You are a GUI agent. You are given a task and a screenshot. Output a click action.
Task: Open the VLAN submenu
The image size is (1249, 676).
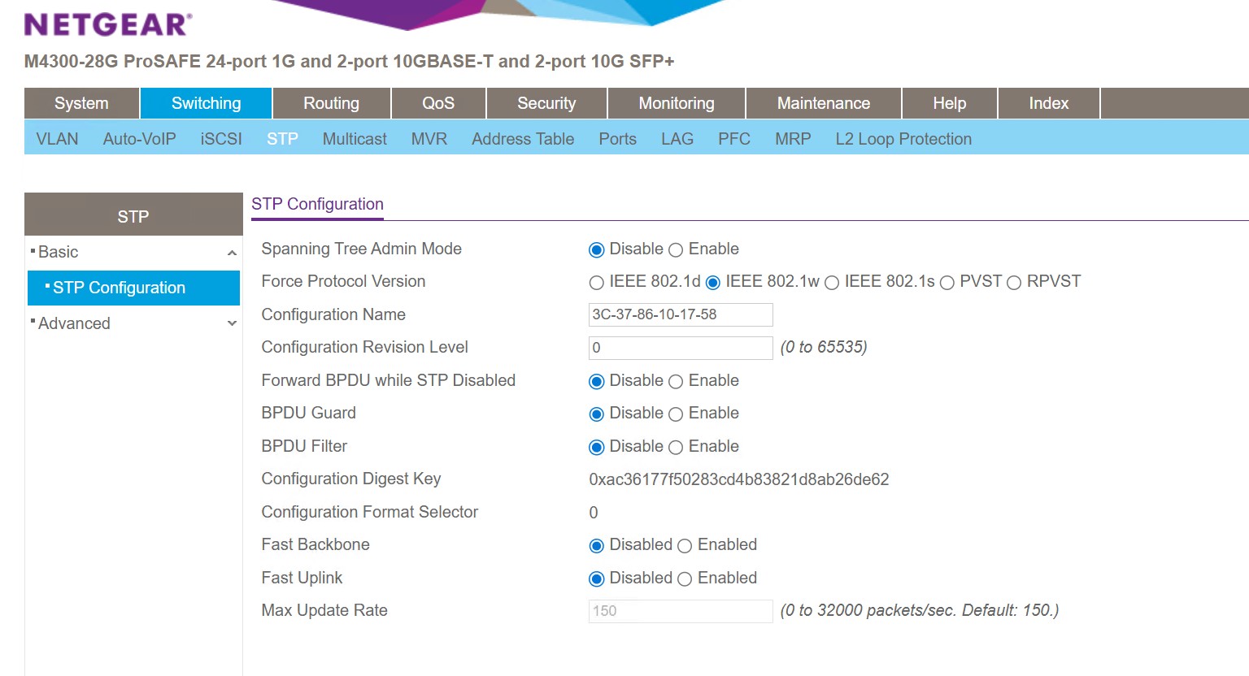57,139
